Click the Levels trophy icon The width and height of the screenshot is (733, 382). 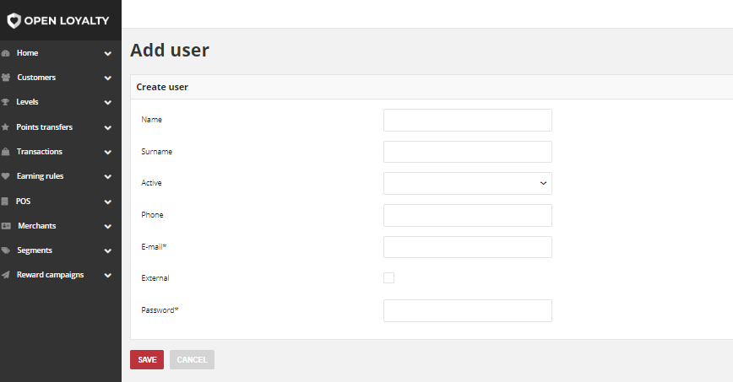[x=6, y=102]
